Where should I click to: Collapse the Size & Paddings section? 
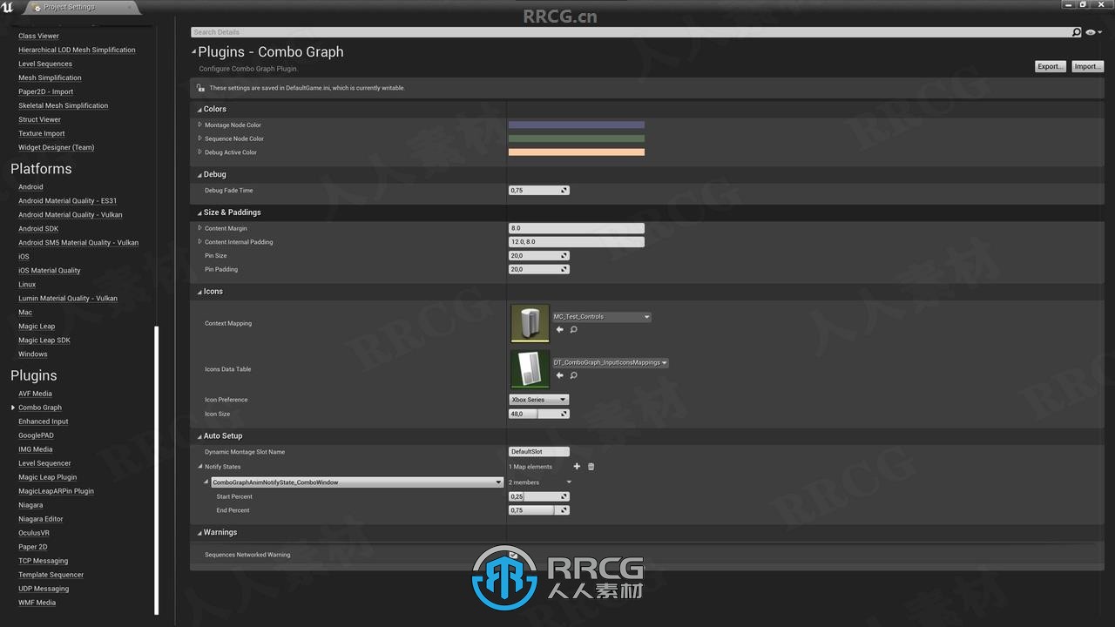199,212
